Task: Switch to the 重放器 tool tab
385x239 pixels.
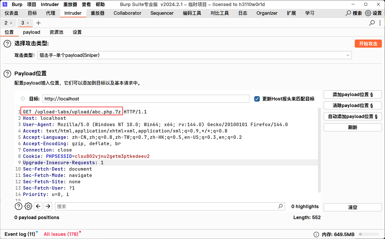Action: tap(98, 13)
